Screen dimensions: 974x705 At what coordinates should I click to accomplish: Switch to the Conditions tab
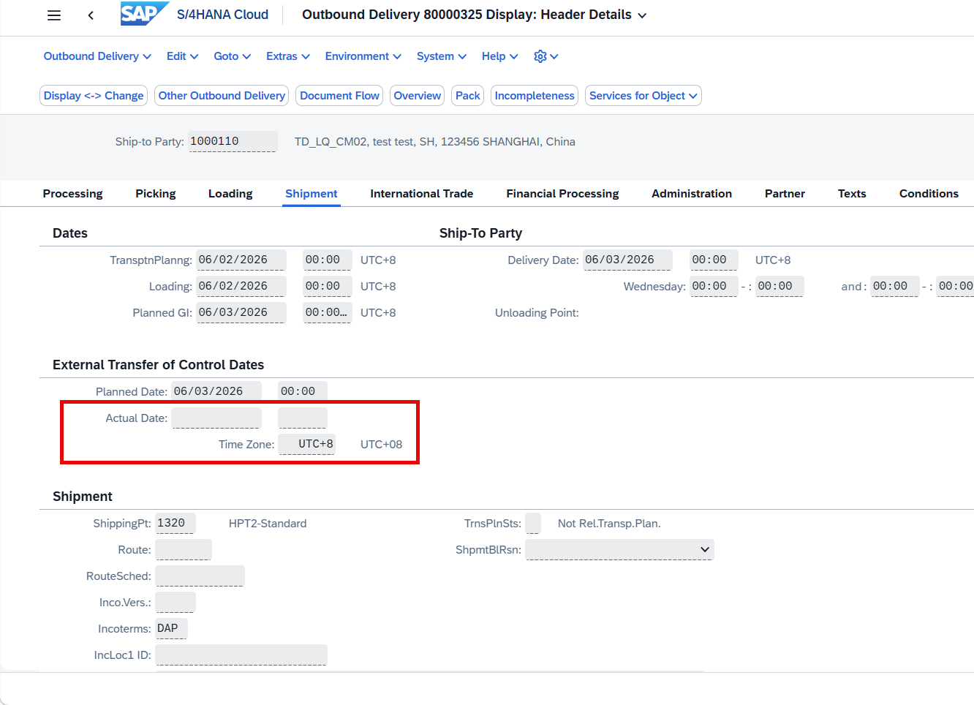point(929,194)
